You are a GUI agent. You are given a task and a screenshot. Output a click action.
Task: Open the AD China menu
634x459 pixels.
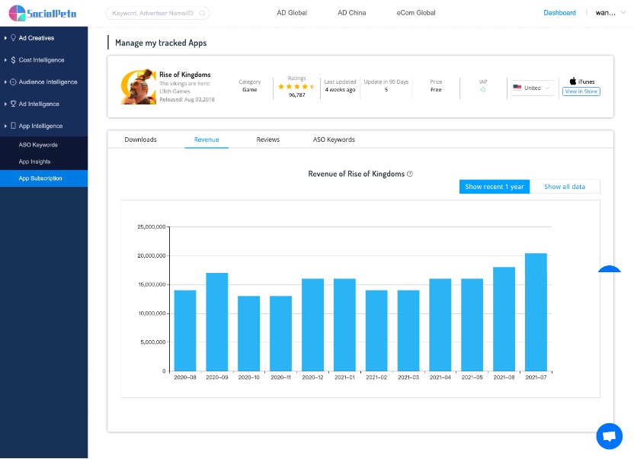tap(352, 13)
